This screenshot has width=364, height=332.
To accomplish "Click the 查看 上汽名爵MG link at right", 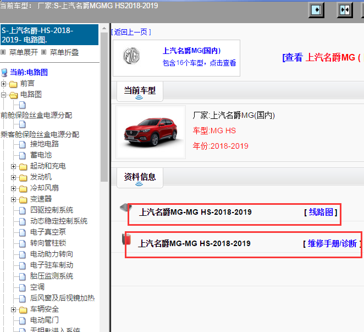I will tap(323, 57).
